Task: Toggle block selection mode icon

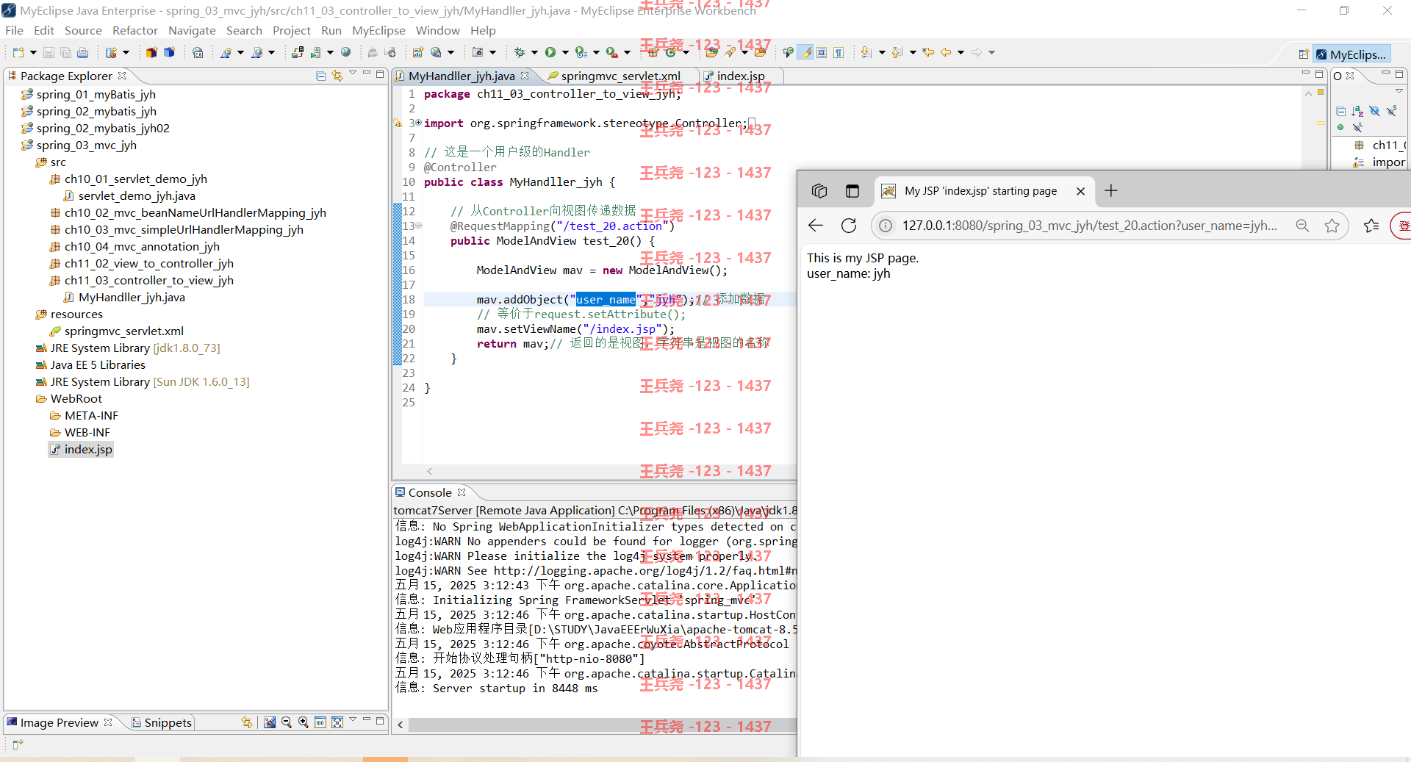Action: point(822,52)
